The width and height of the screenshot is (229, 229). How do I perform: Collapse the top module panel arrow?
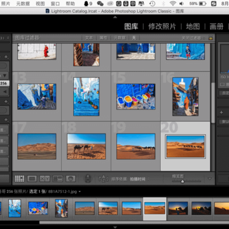pyautogui.click(x=115, y=17)
